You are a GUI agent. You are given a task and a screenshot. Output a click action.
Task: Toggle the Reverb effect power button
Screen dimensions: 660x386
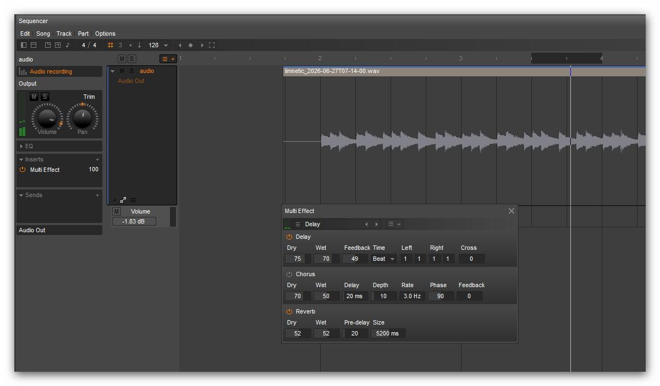coord(289,311)
